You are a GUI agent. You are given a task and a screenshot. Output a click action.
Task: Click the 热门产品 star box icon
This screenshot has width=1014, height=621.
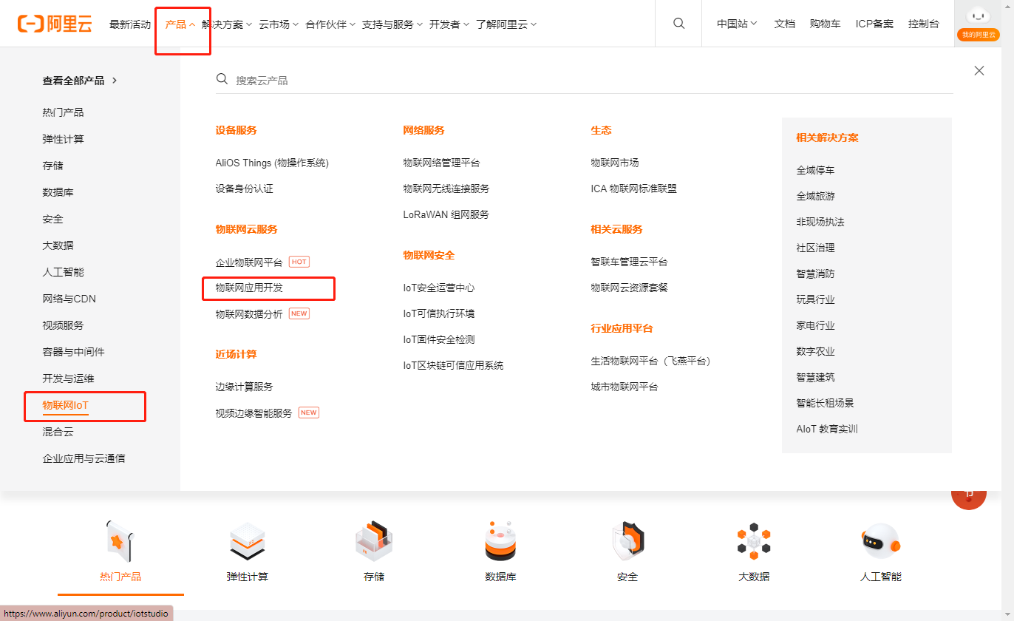pyautogui.click(x=120, y=542)
